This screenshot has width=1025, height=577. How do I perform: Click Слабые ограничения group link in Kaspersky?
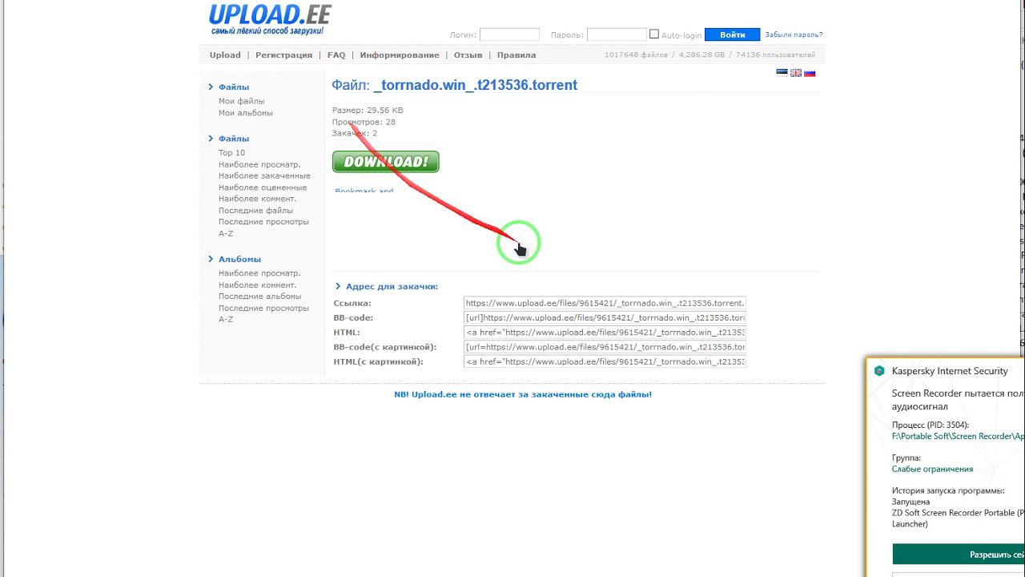point(932,470)
